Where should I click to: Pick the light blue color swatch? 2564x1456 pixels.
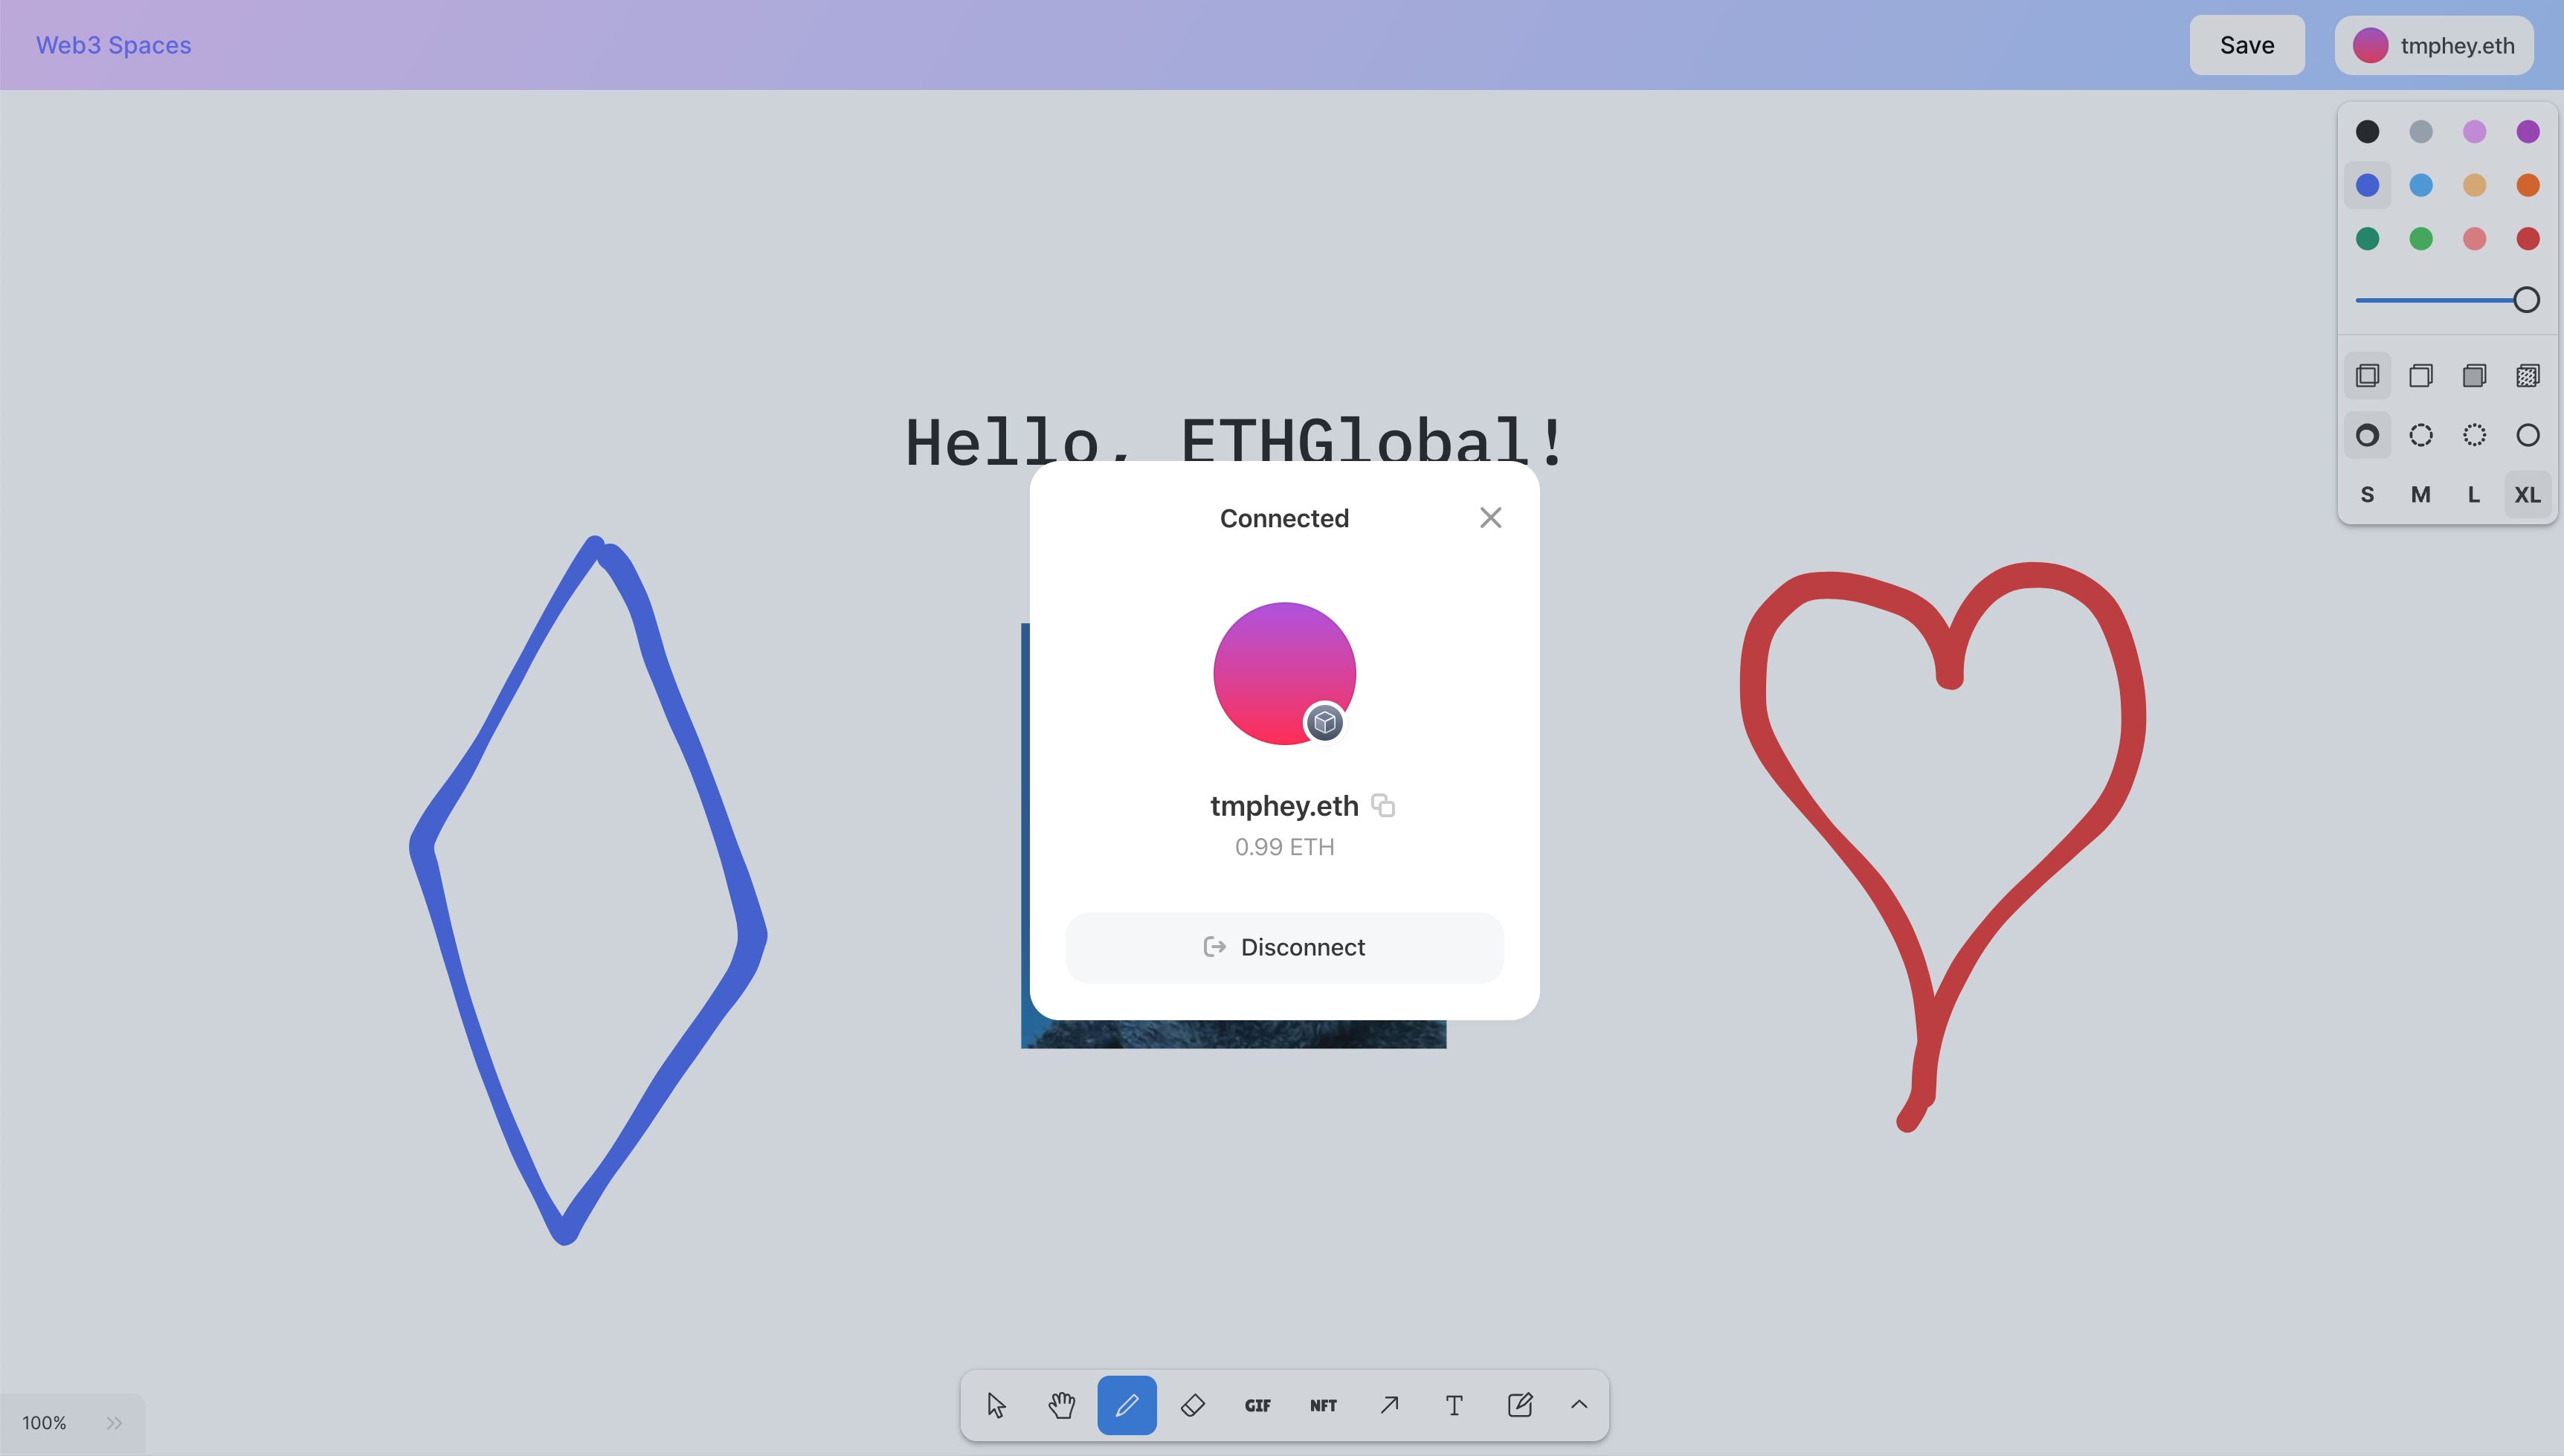(2420, 185)
